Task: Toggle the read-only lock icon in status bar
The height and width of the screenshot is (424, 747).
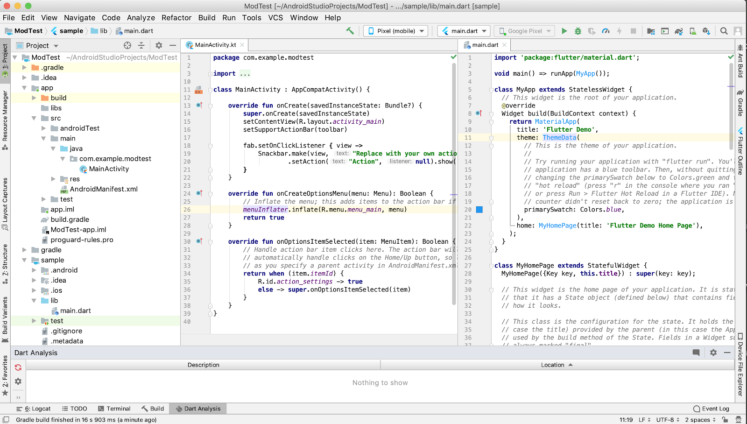Action: click(725, 420)
